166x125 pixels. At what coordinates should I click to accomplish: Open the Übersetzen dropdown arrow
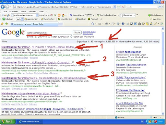134,15
